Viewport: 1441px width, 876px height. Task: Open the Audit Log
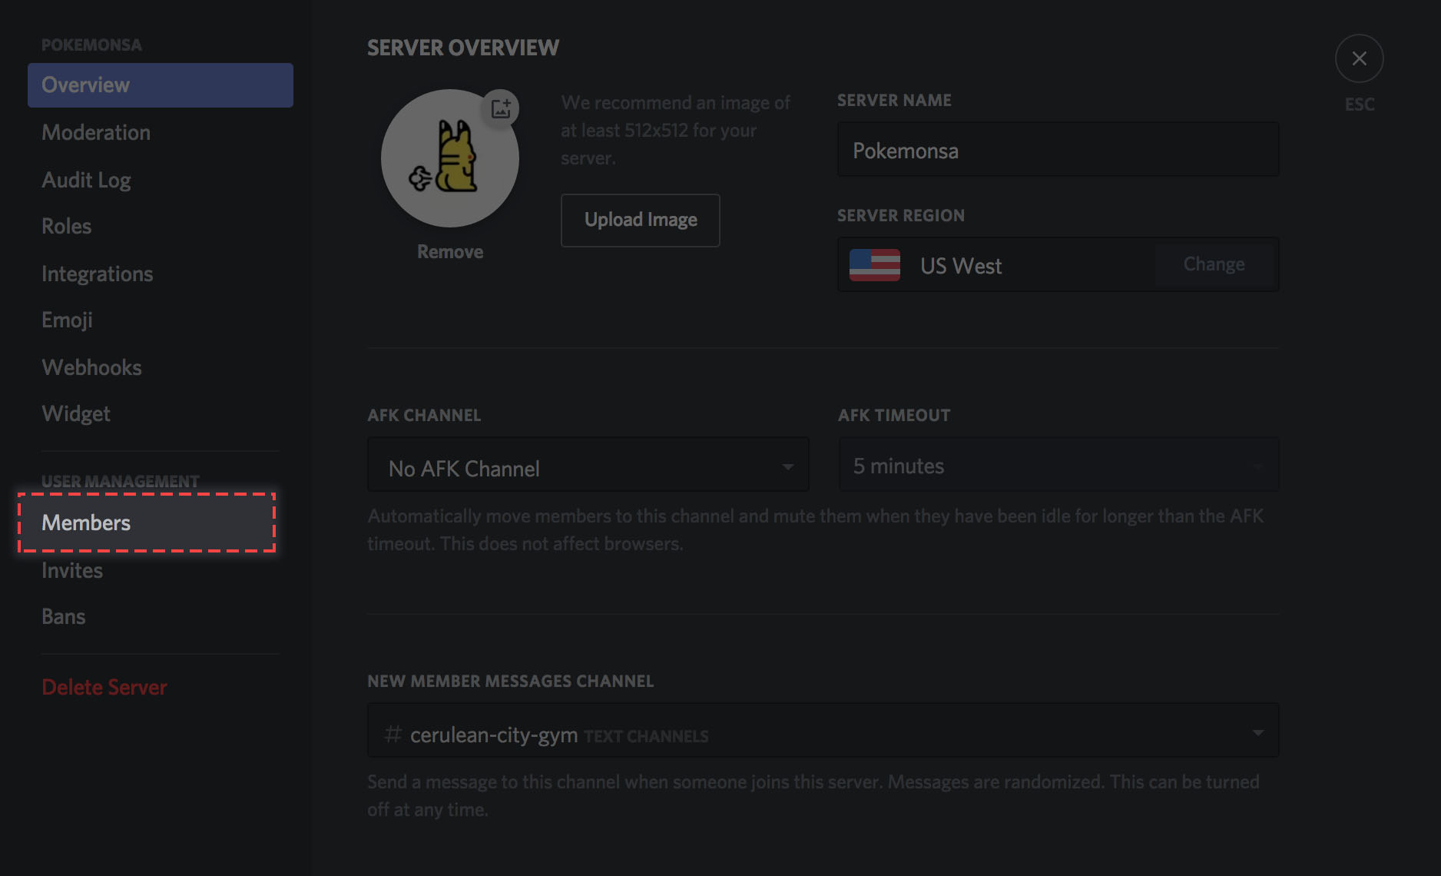click(86, 179)
